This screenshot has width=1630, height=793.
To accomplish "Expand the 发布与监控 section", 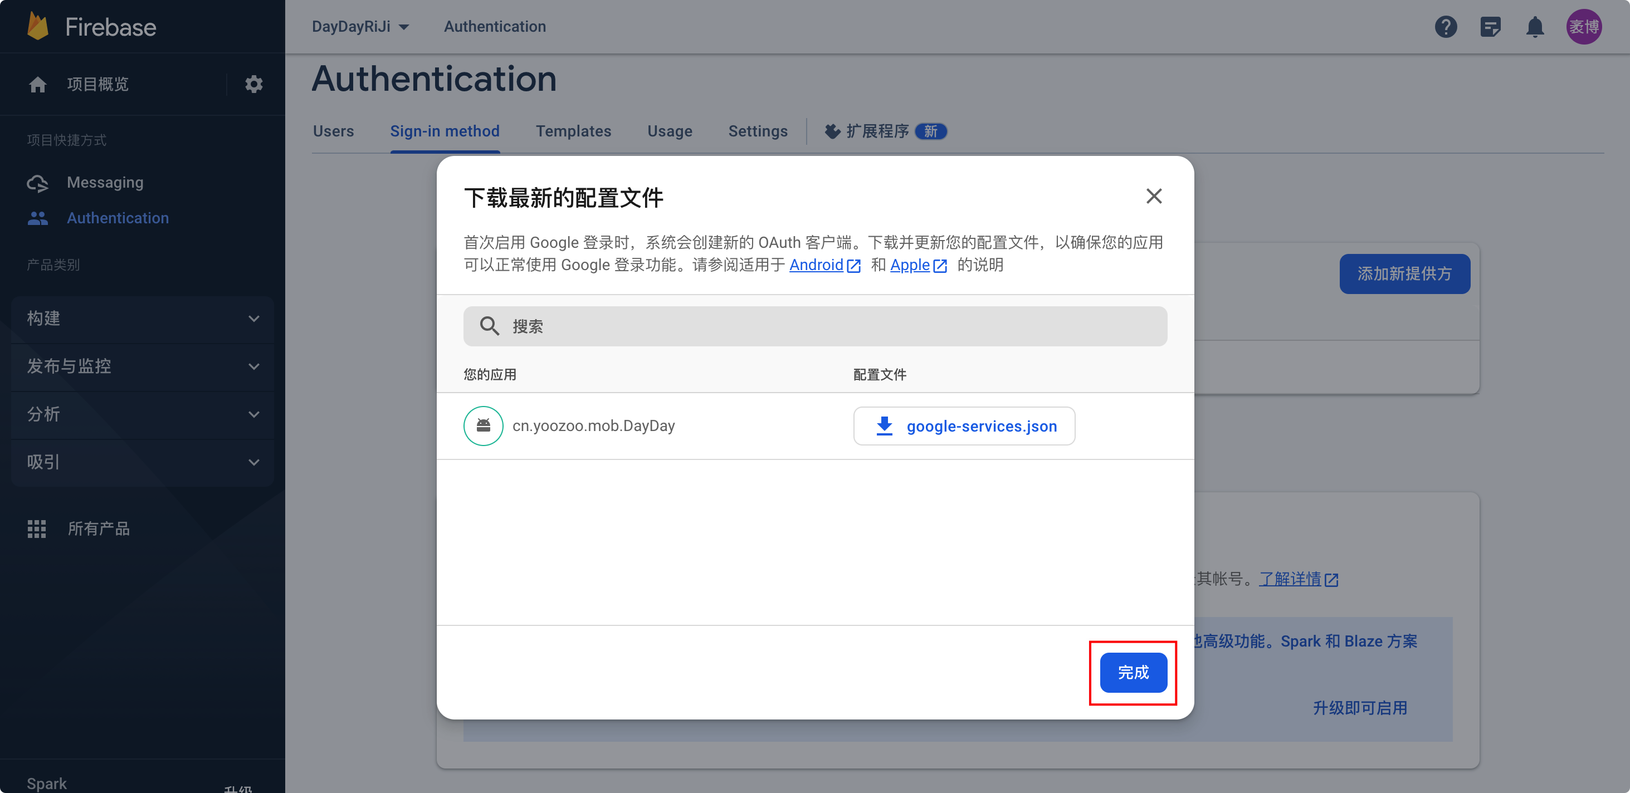I will pos(143,367).
